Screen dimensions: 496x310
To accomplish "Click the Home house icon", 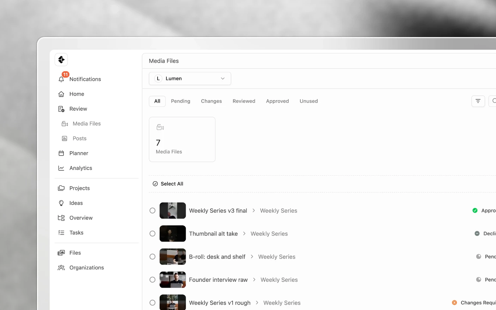I will pos(61,94).
